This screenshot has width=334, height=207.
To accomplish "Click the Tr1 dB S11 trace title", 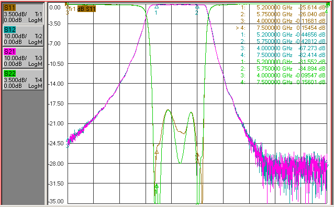I will 82,9.
